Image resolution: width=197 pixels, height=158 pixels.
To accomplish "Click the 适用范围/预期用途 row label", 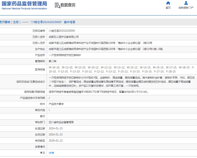I will pyautogui.click(x=35, y=92).
